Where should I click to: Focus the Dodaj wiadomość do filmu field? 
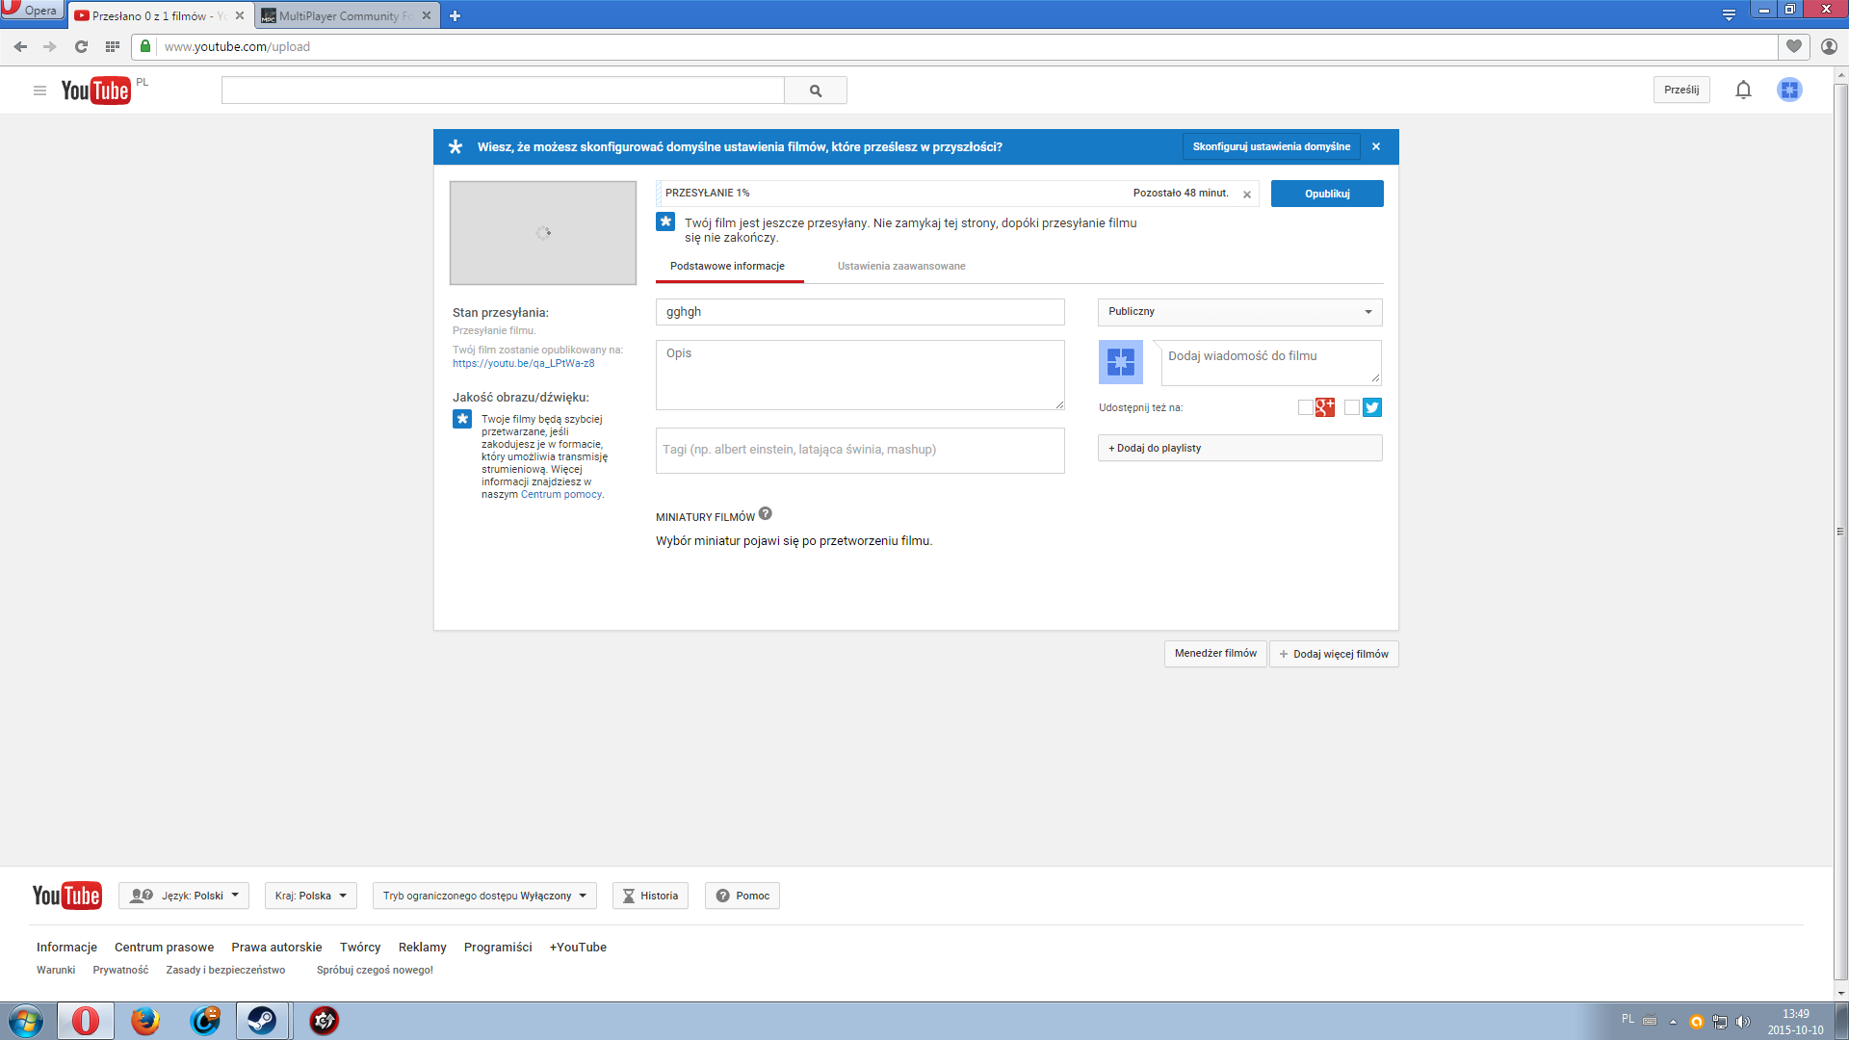pyautogui.click(x=1271, y=362)
